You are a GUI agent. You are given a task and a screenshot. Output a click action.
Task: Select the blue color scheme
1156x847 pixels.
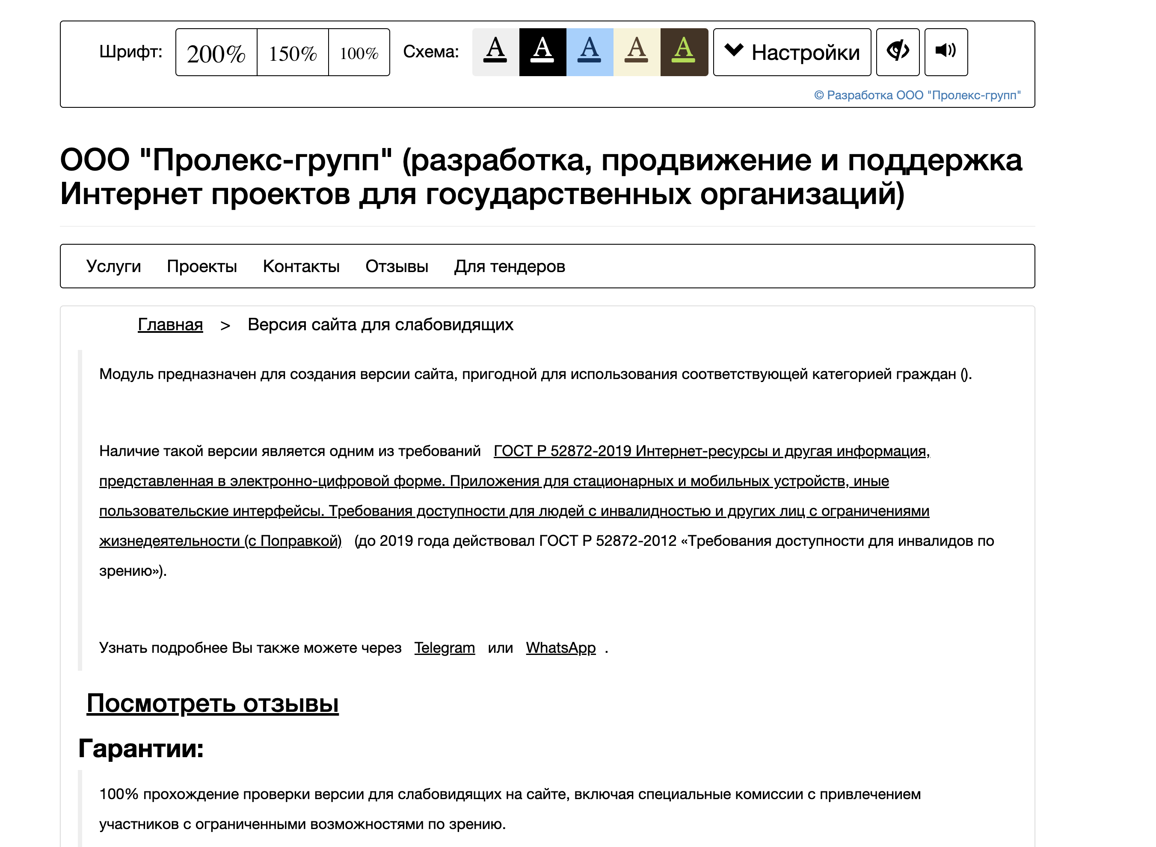[589, 51]
